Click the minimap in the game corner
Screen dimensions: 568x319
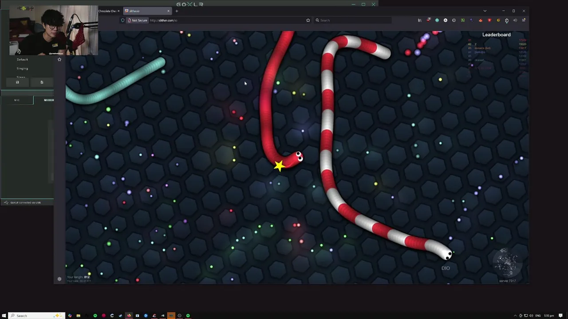507,263
